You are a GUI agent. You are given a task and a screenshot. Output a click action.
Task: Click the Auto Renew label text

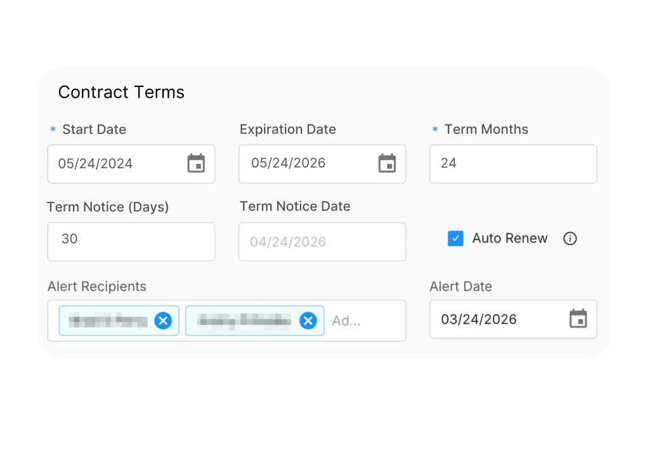tap(509, 239)
